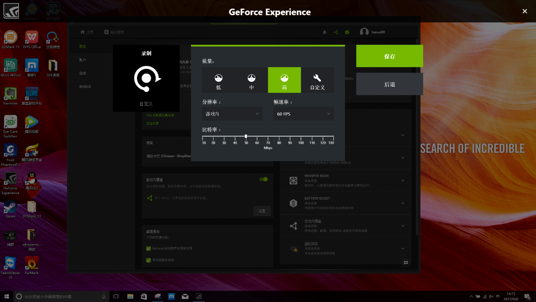536x302 pixels.
Task: Click the 后退 back button
Action: click(x=390, y=84)
